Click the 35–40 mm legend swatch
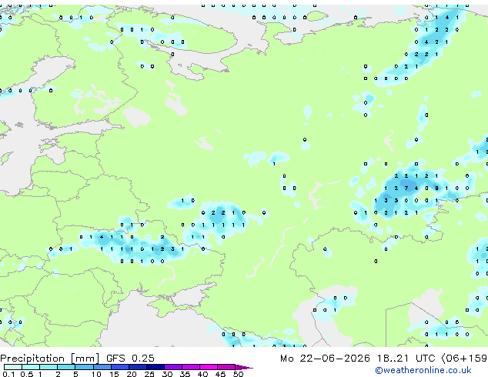488x377 pixels. (191, 367)
